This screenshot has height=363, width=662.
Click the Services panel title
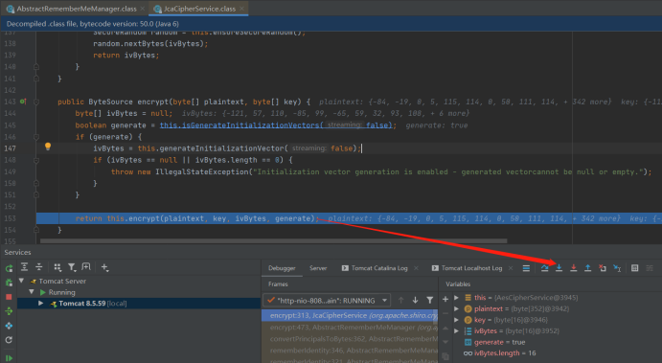(x=18, y=252)
